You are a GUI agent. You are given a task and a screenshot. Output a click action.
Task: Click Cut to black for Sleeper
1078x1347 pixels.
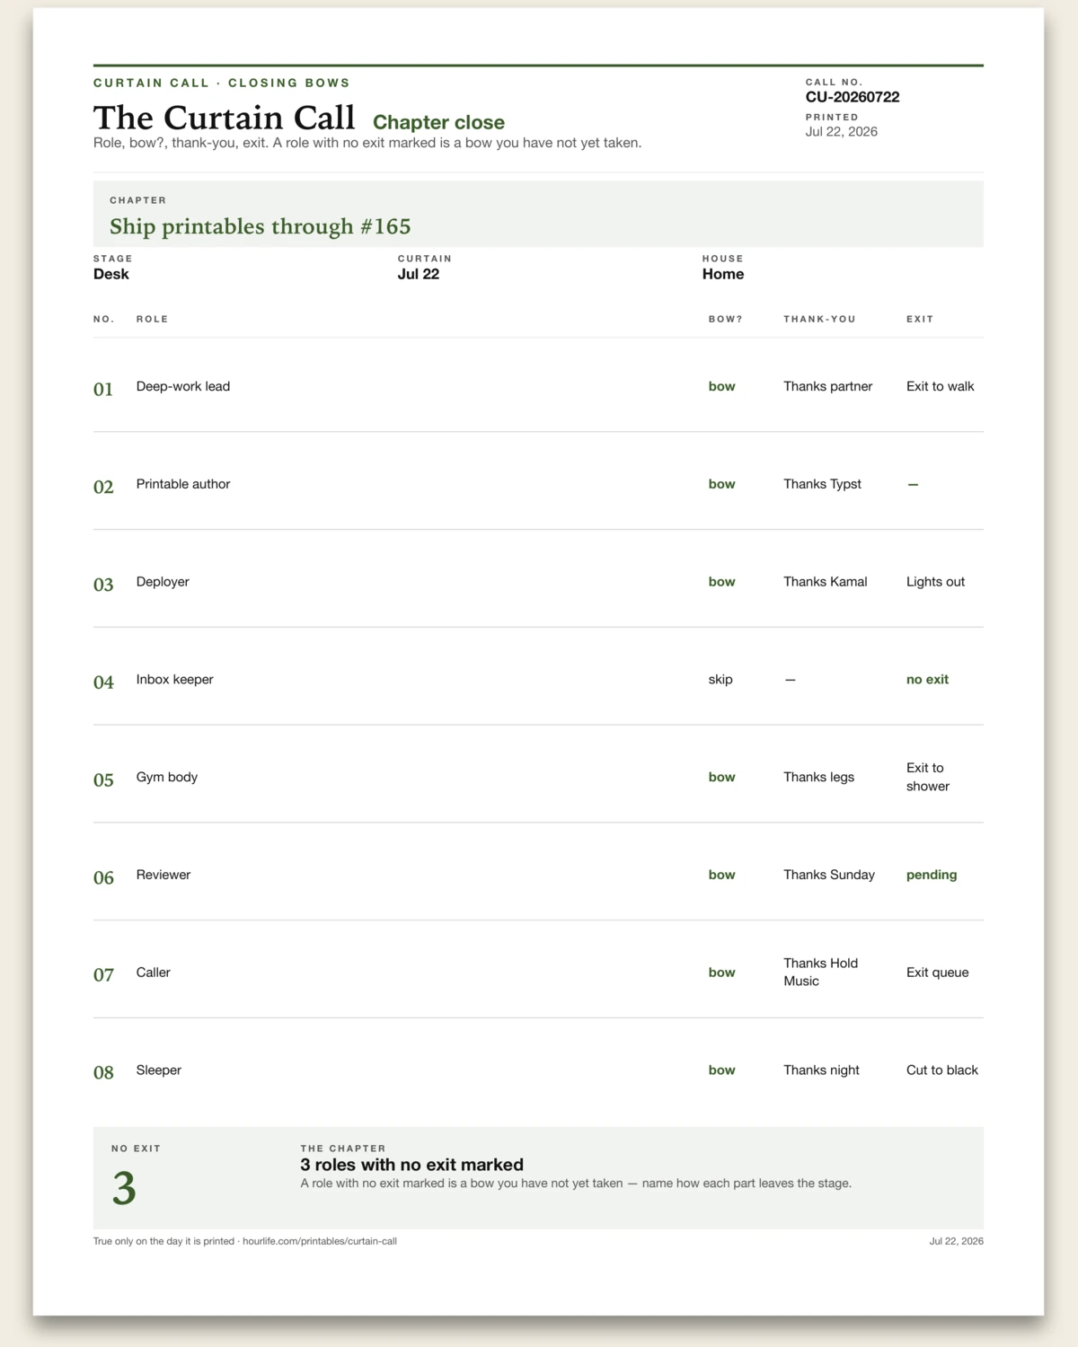942,1070
